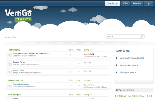This screenshot has width=155, height=99.
Task: Open the Content showcase forum
Action: coord(21,84)
